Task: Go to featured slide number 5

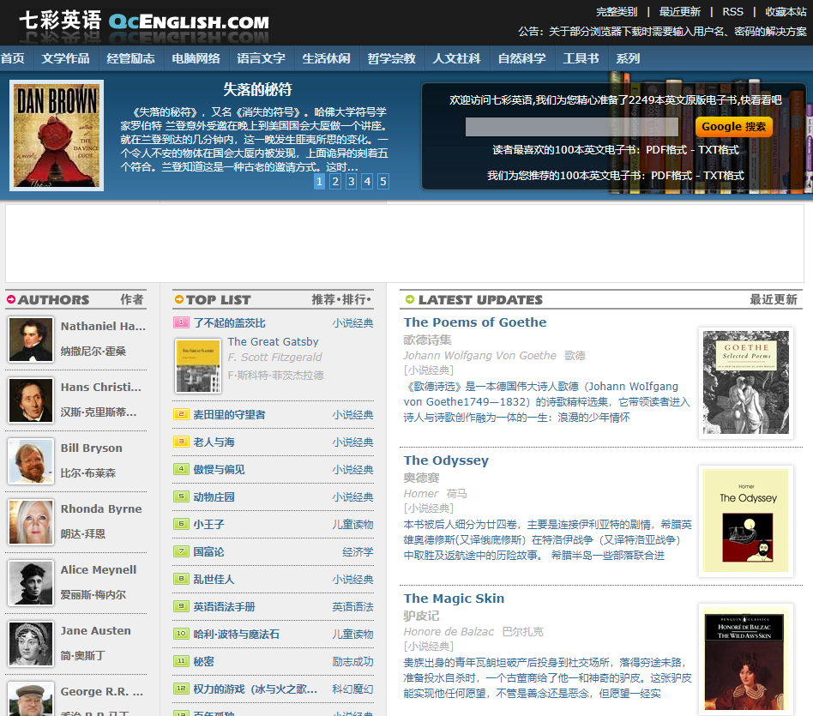Action: (382, 181)
